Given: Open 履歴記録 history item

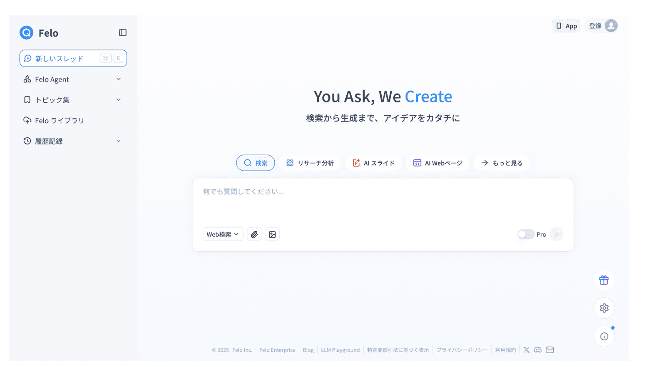Looking at the screenshot, I should point(73,141).
